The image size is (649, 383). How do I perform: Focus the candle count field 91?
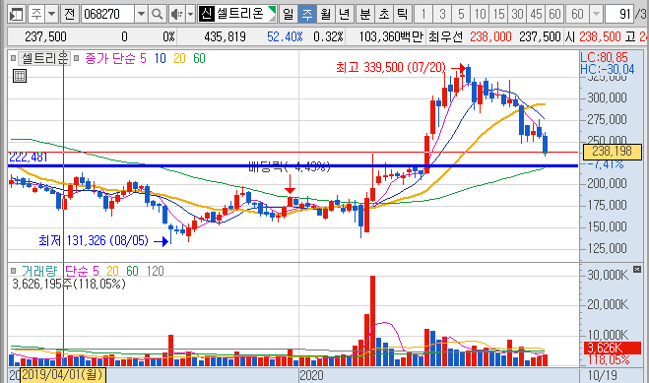point(619,14)
